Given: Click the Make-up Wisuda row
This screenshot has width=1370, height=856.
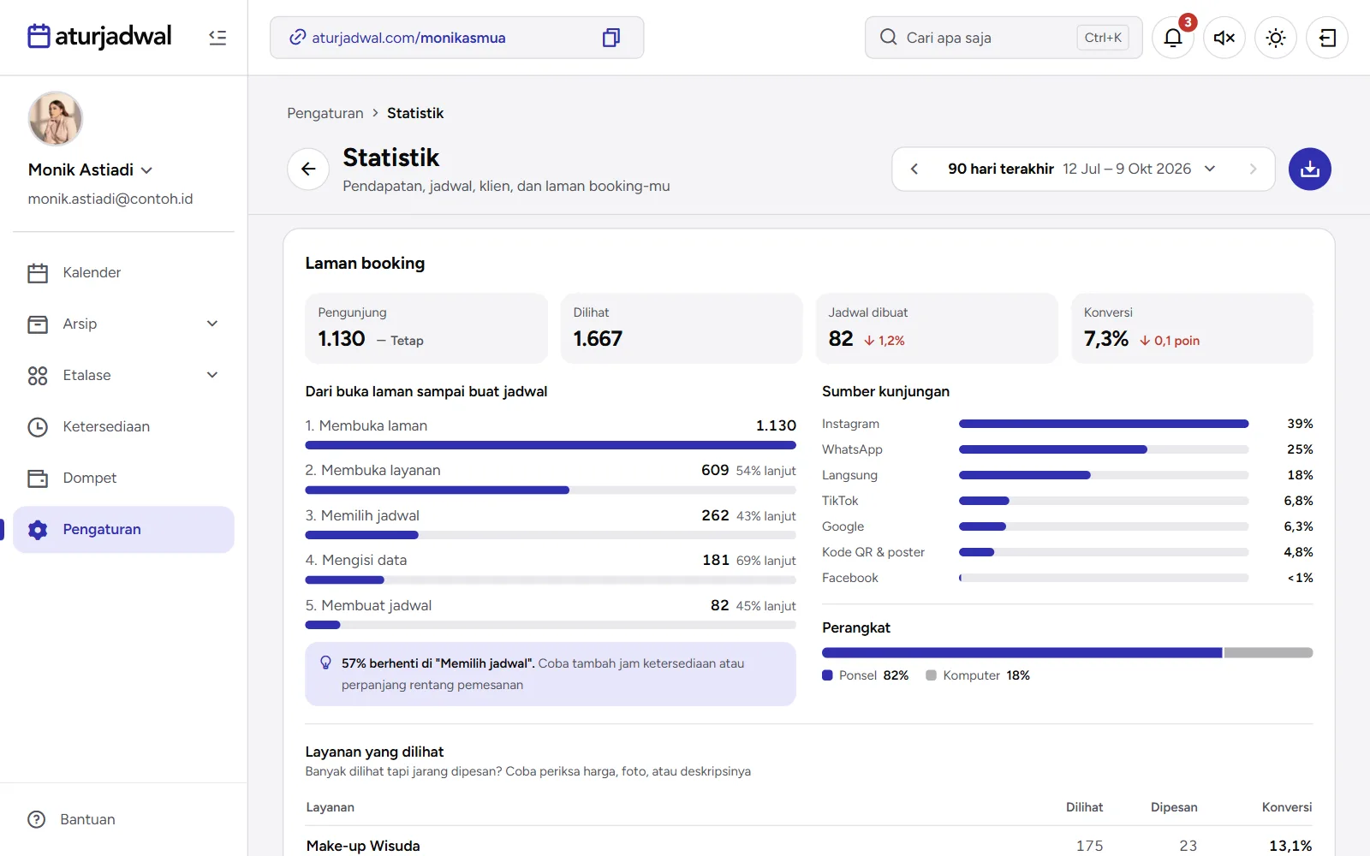Looking at the screenshot, I should click(809, 845).
